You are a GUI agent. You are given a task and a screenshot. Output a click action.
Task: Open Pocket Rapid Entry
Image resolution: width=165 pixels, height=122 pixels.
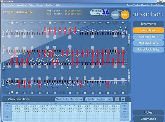148,50
